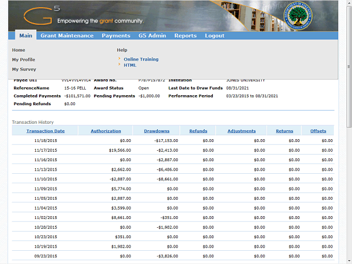
Task: Sort by Drawdowns column header
Action: point(157,131)
